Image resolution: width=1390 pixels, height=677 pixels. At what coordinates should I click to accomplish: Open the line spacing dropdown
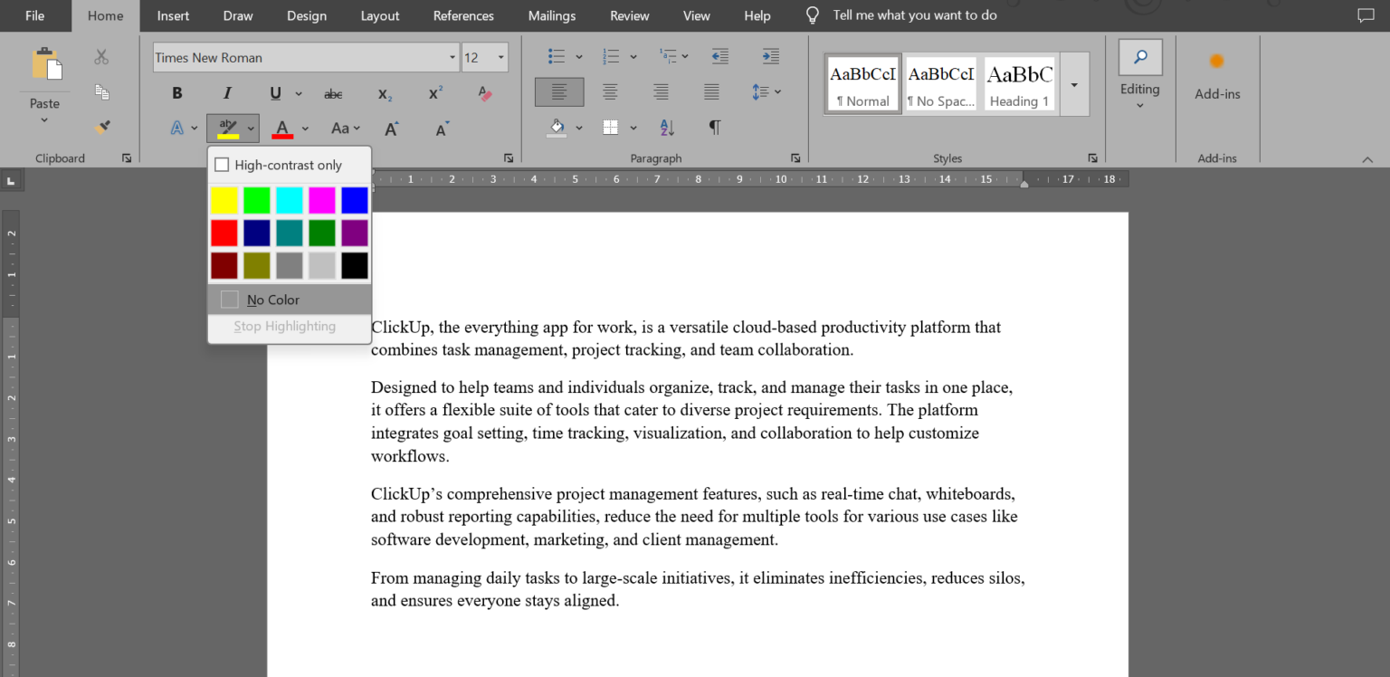pos(764,91)
